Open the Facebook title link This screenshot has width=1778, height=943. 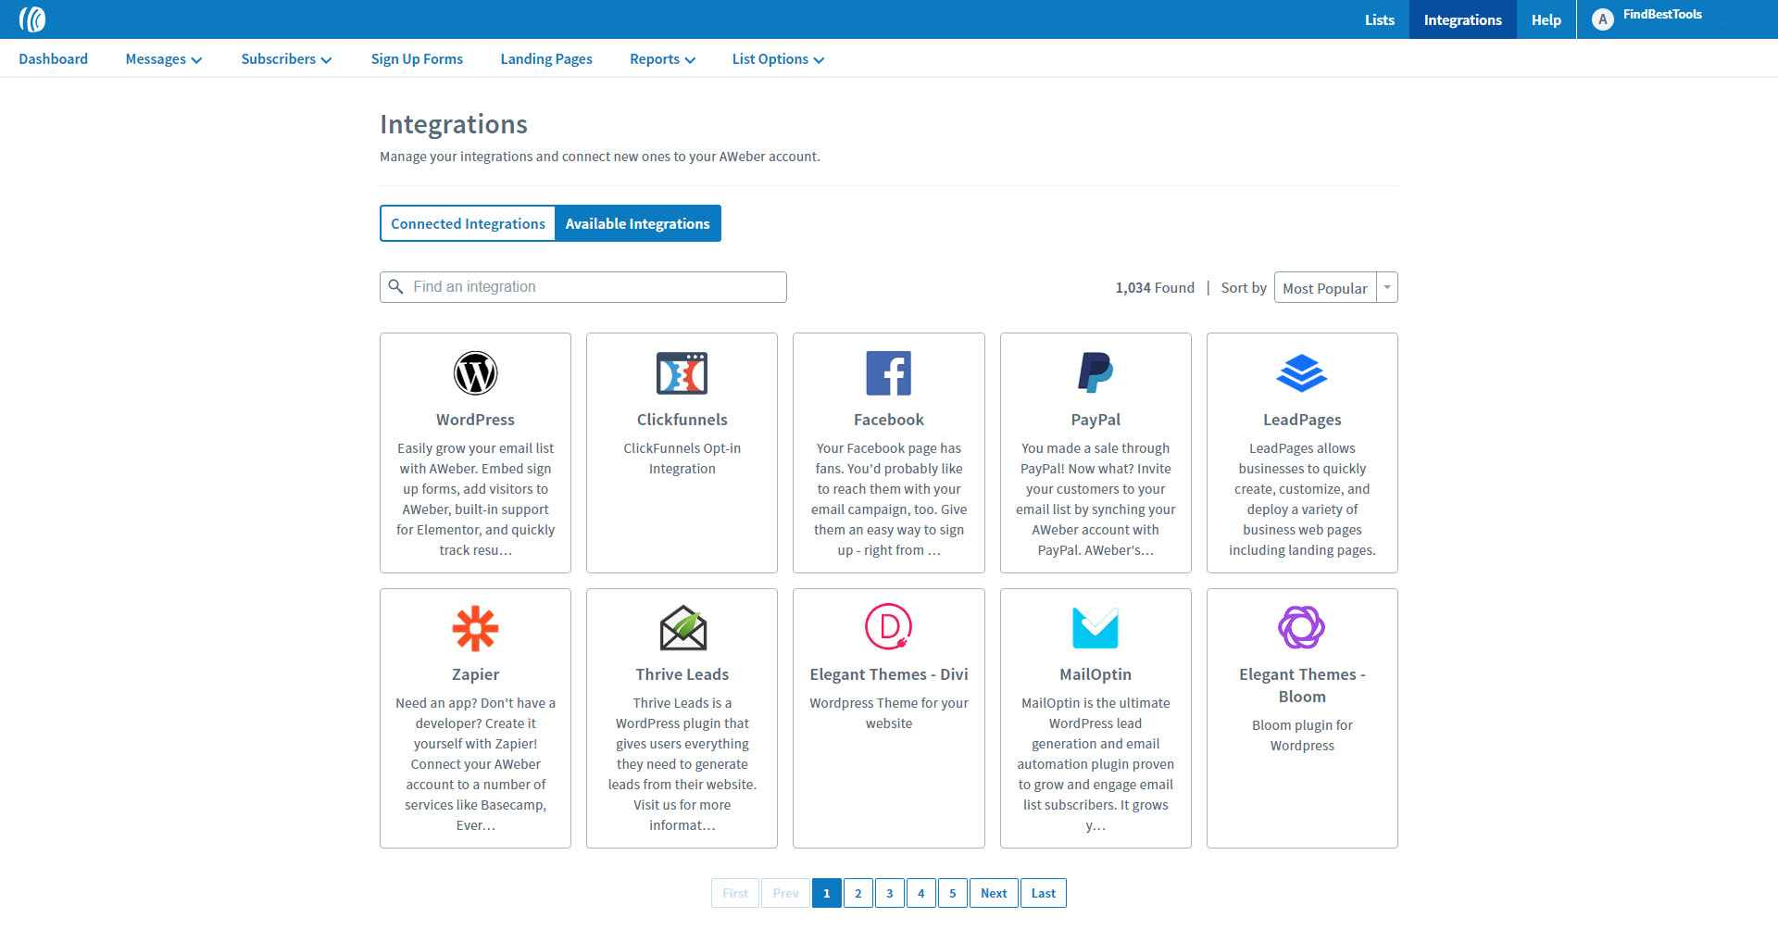(x=889, y=420)
